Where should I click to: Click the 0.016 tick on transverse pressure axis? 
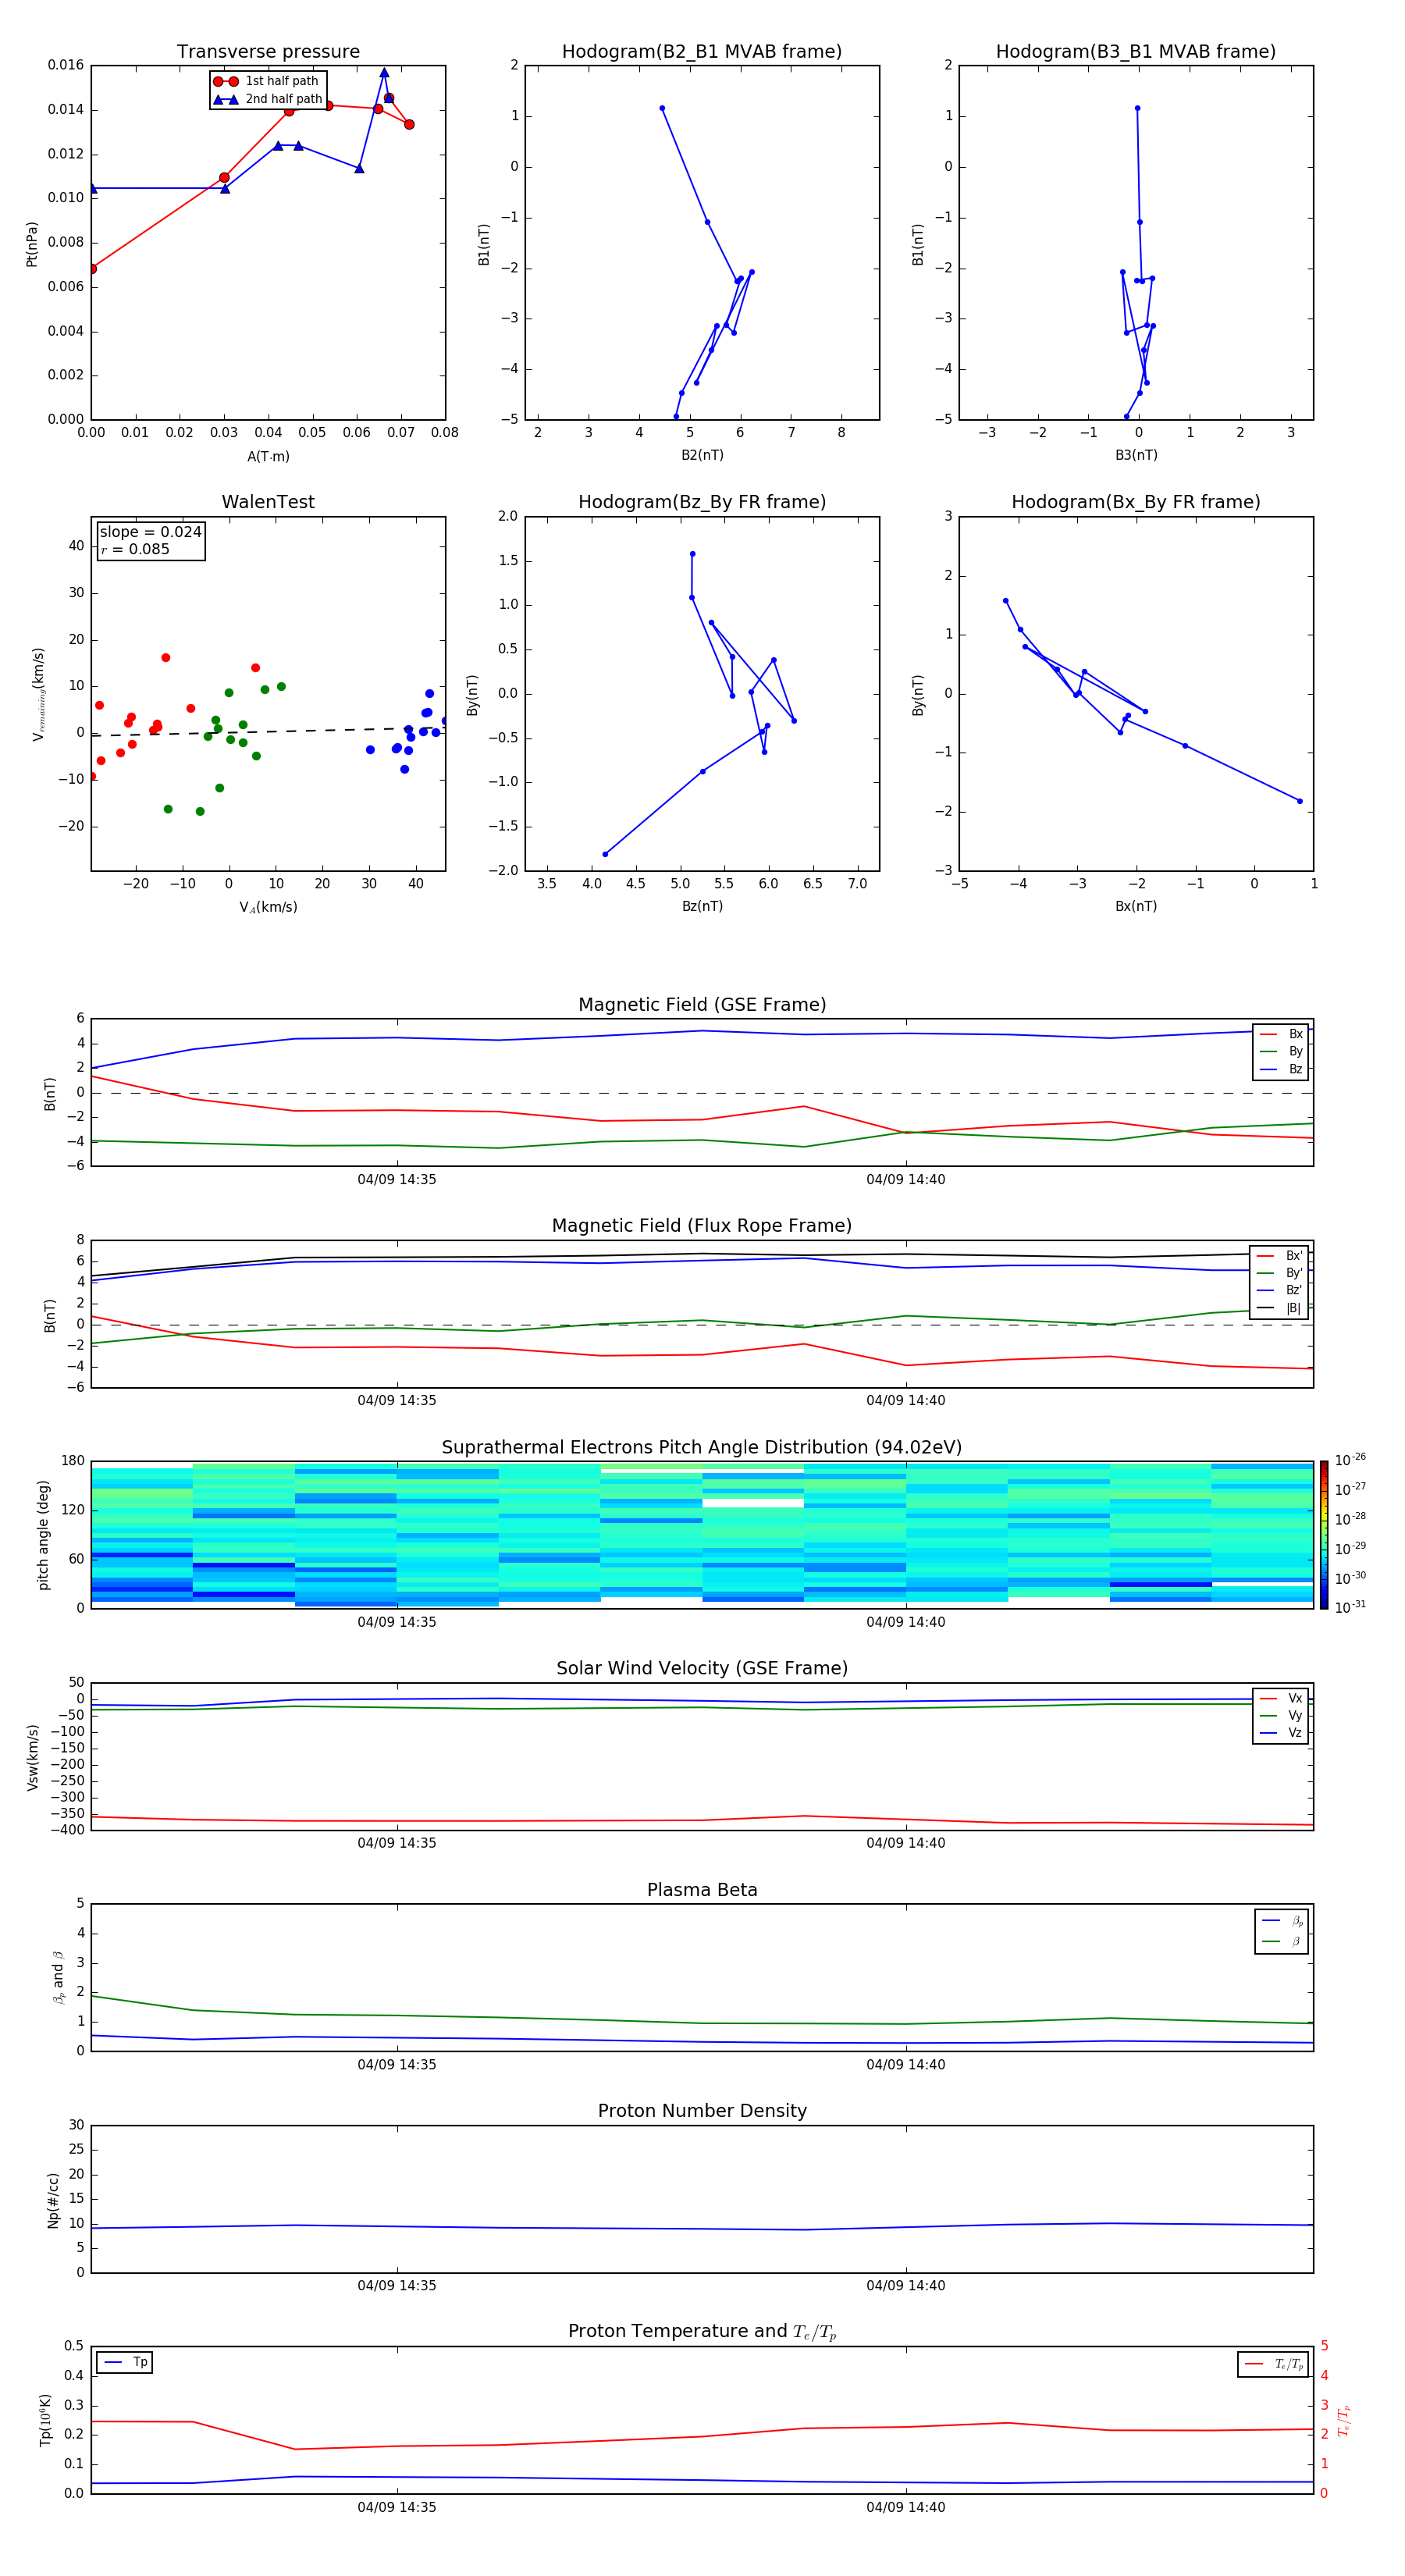click(x=66, y=65)
